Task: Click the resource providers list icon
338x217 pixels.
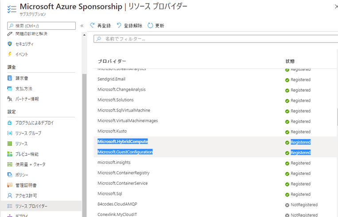Action: (10, 206)
